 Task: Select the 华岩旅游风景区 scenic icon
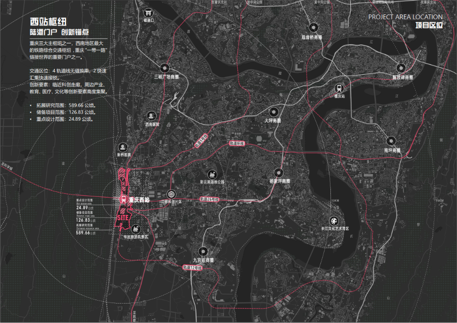click(x=135, y=229)
